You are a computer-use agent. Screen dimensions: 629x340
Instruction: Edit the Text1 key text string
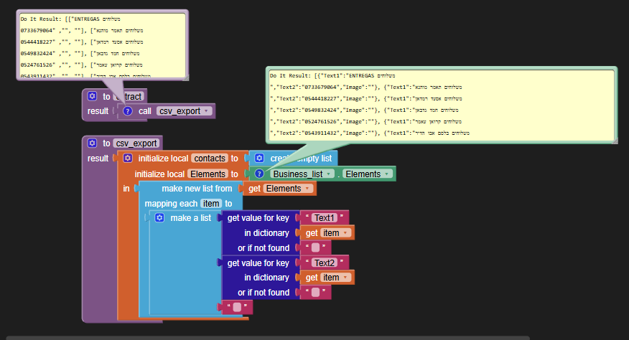[x=325, y=217]
